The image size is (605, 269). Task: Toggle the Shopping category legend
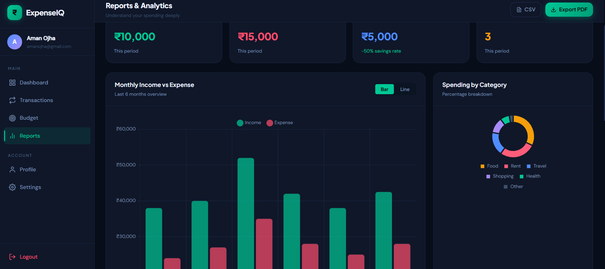pos(500,176)
